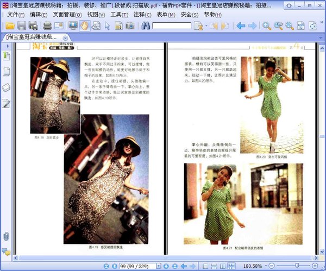Open the page number dropdown list

pos(159,266)
